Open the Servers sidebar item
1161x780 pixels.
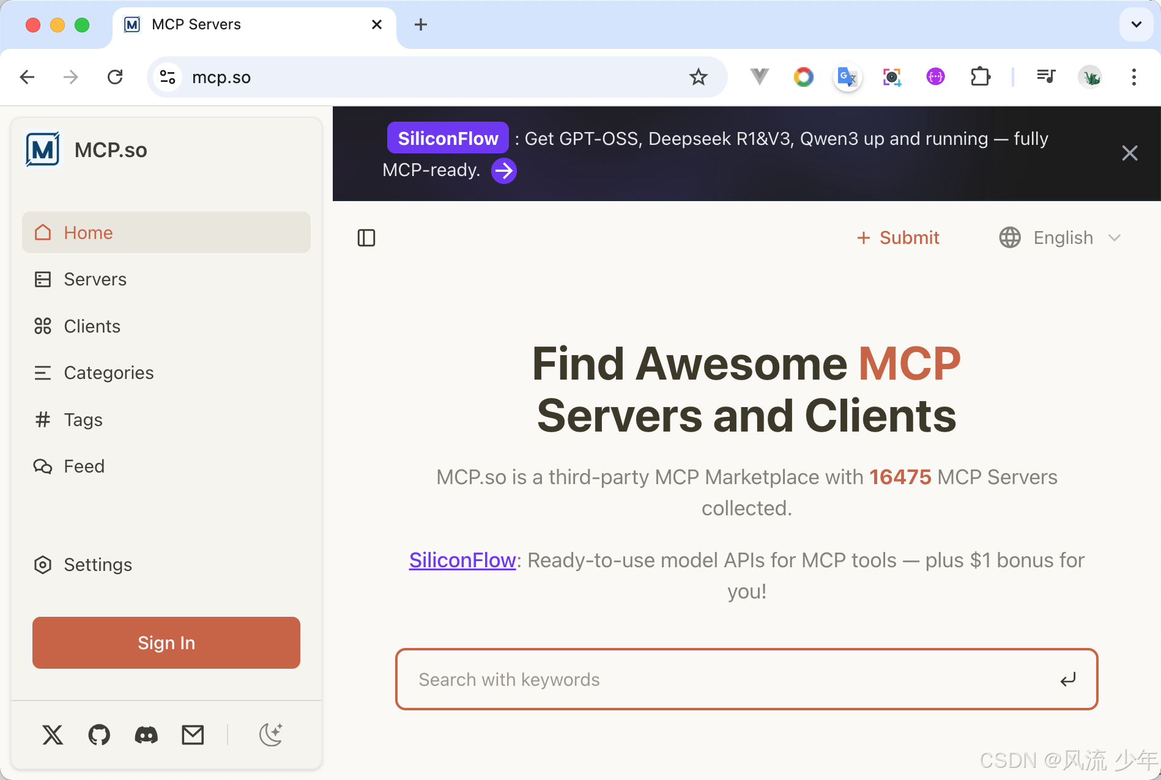tap(166, 279)
